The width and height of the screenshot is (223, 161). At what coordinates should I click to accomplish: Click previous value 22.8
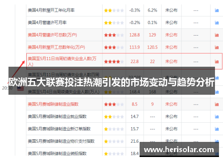(x=135, y=61)
